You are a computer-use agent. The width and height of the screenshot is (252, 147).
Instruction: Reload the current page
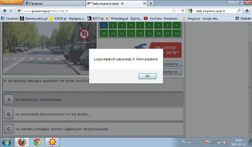[x=183, y=11]
